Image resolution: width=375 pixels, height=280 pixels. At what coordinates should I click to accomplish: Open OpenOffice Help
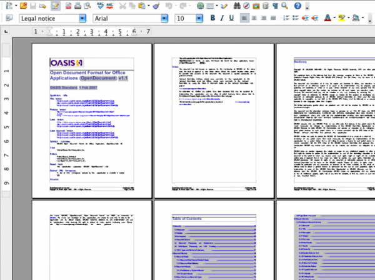(297, 6)
